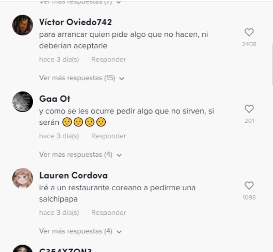This screenshot has width=273, height=252.
Task: Click the chevron next to respuestas (15)
Action: point(122,78)
